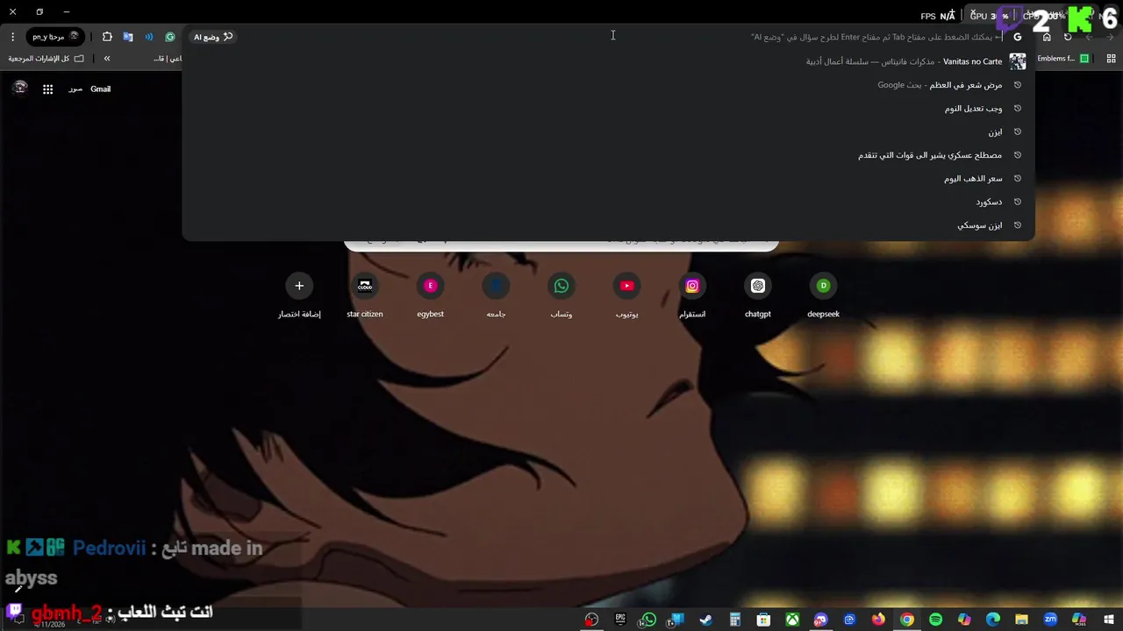1123x631 pixels.
Task: Open Spotify from the taskbar
Action: pyautogui.click(x=935, y=620)
